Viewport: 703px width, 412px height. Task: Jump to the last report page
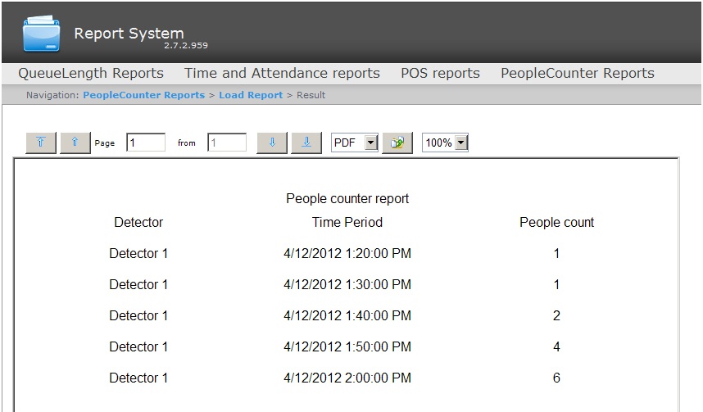coord(306,143)
